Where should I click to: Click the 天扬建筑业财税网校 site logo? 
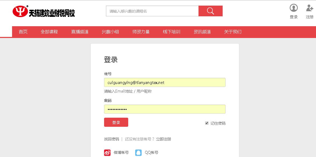[x=44, y=12]
